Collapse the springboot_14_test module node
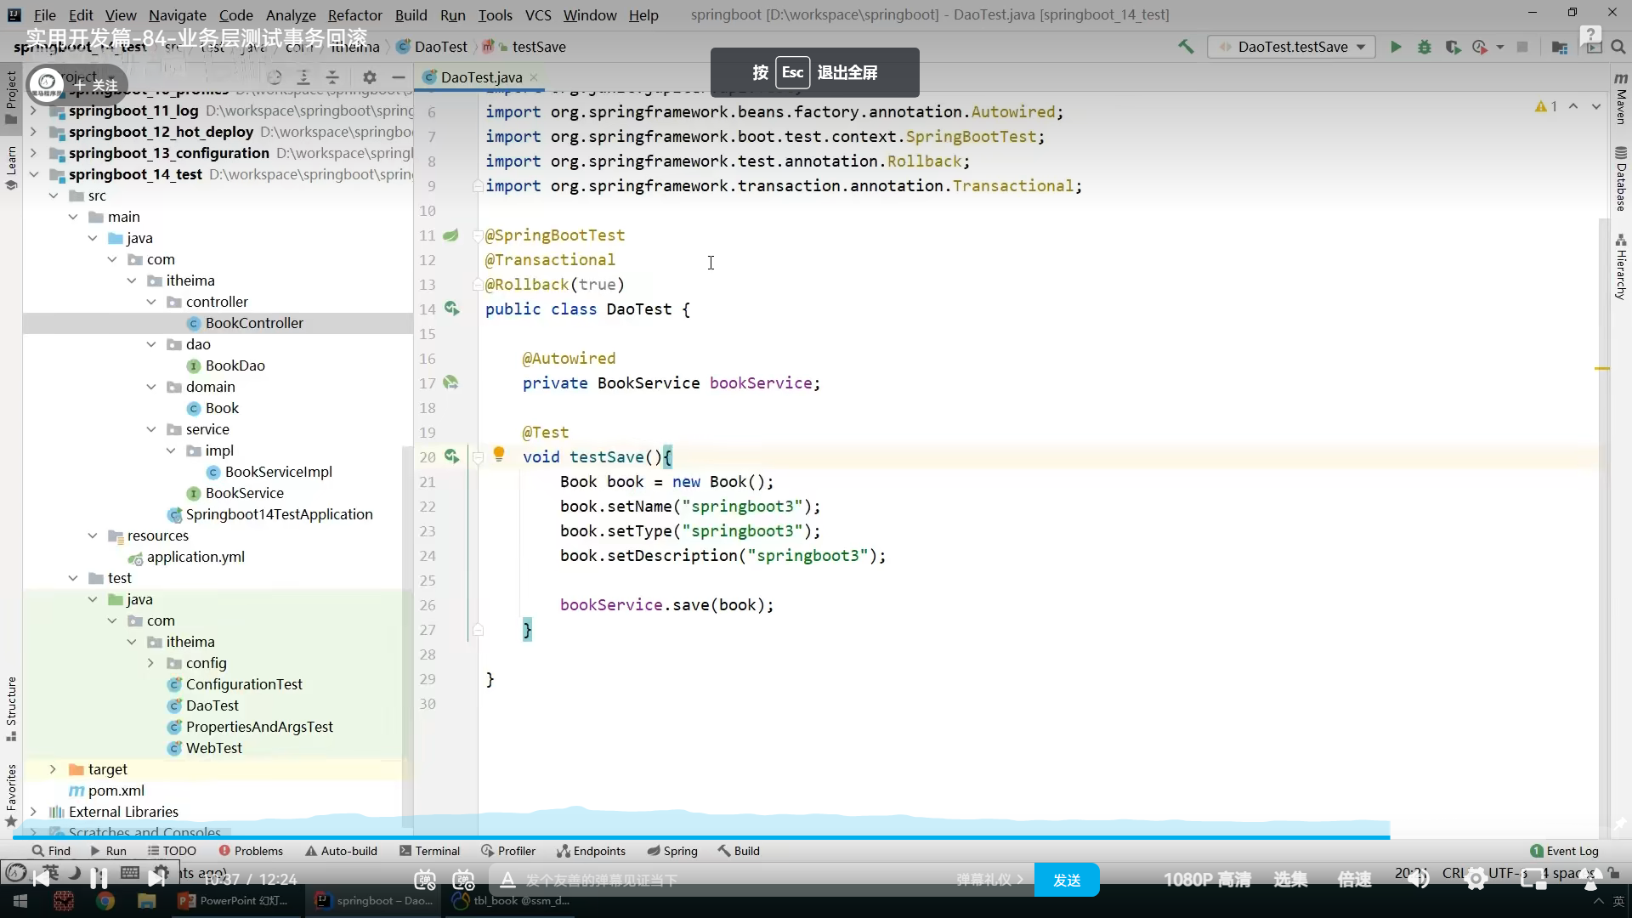 click(x=34, y=174)
